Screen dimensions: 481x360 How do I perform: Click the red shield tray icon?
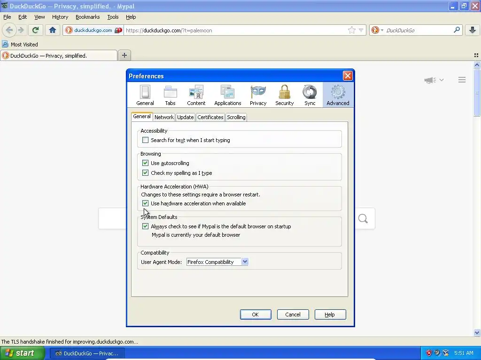(429, 353)
